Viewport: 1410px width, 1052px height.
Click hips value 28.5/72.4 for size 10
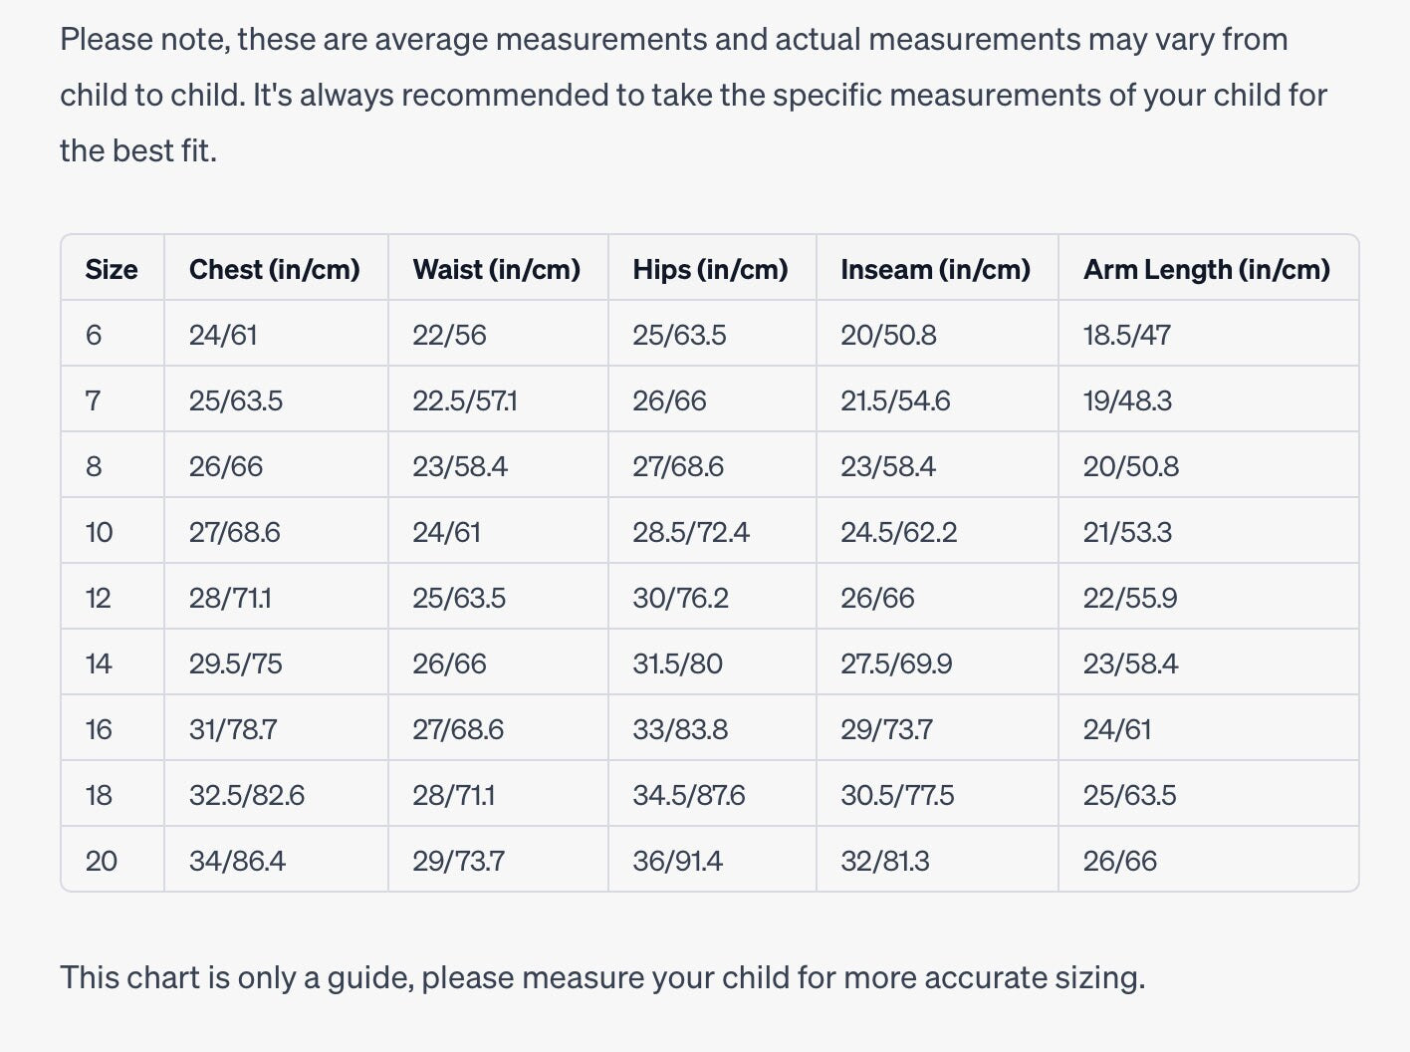pyautogui.click(x=691, y=532)
